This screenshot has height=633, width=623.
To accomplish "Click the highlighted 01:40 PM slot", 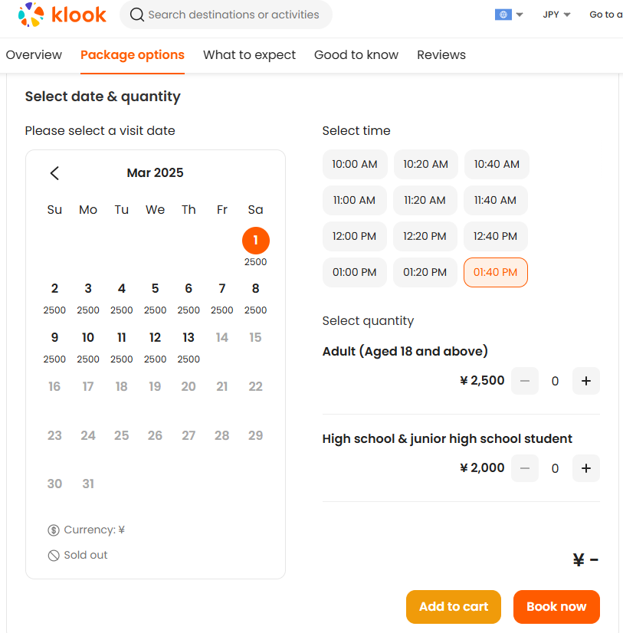I will coord(496,272).
